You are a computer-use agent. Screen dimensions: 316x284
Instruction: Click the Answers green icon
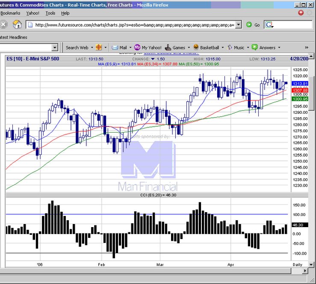pyautogui.click(x=254, y=47)
